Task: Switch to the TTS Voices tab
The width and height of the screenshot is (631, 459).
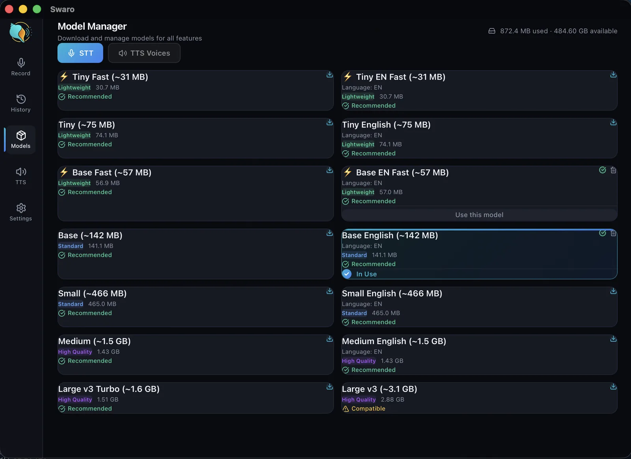Action: 144,53
